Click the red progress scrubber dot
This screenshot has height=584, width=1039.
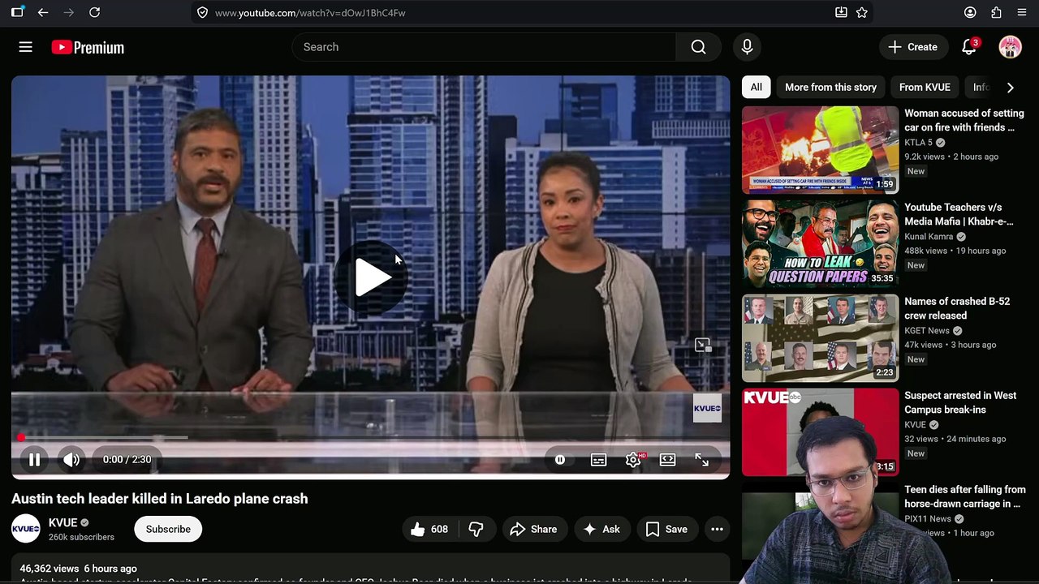(x=21, y=438)
